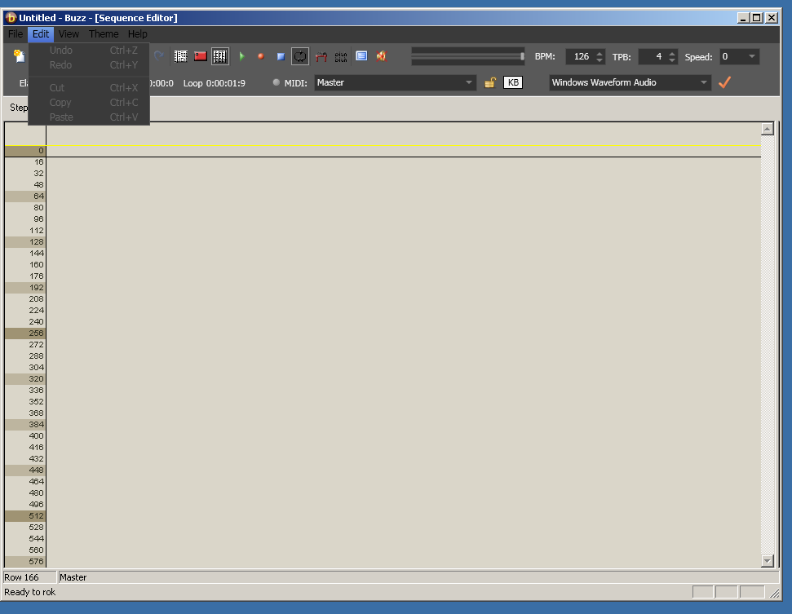
Task: Toggle the MIDI indicator circle
Action: [276, 82]
